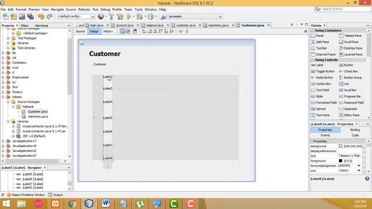This screenshot has width=372, height=209.
Task: Open the horizontalAlignment LEADING dropdown
Action: 359,165
